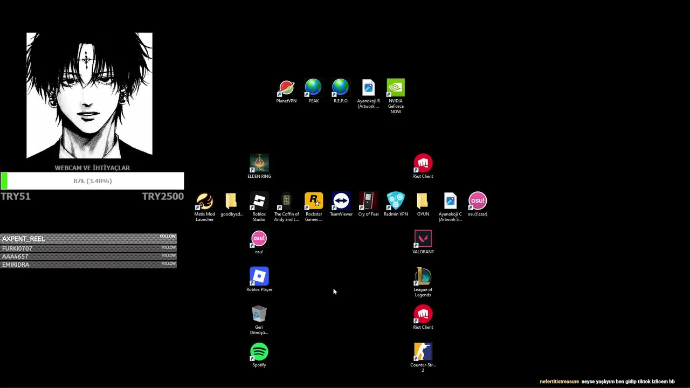
Task: Open the osu! shortcut below Roblox Studio
Action: tap(259, 242)
